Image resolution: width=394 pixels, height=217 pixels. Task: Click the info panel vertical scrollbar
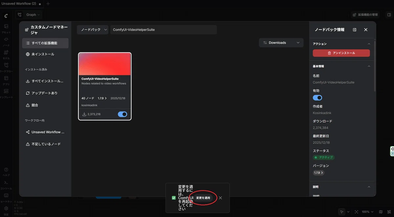point(375,66)
